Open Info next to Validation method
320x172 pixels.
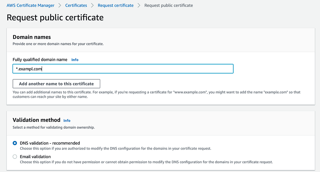click(67, 121)
